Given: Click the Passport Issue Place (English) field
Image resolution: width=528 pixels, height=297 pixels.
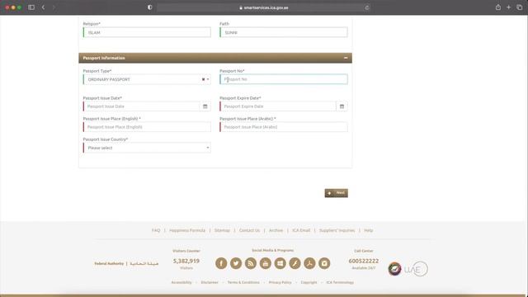Looking at the screenshot, I should click(x=147, y=127).
